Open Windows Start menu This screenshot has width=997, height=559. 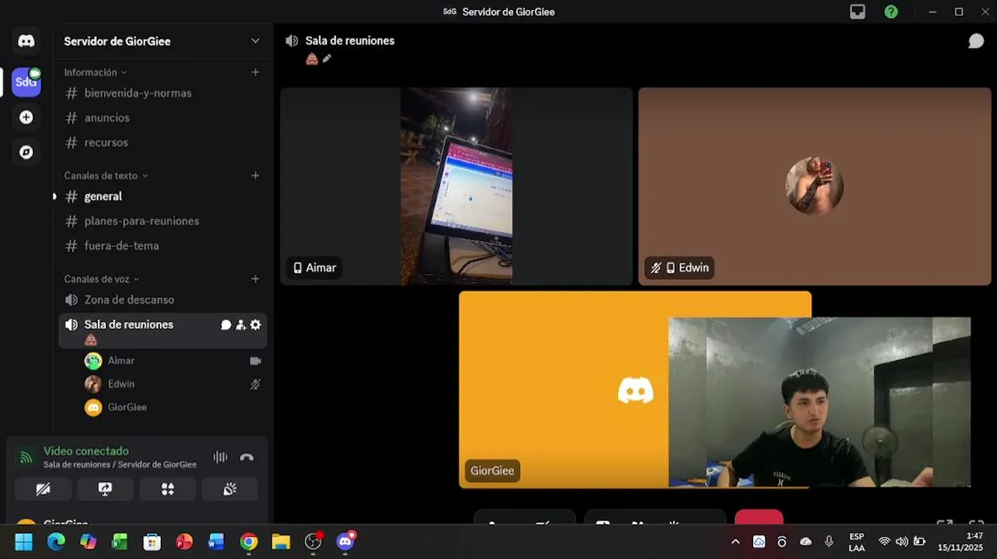24,542
